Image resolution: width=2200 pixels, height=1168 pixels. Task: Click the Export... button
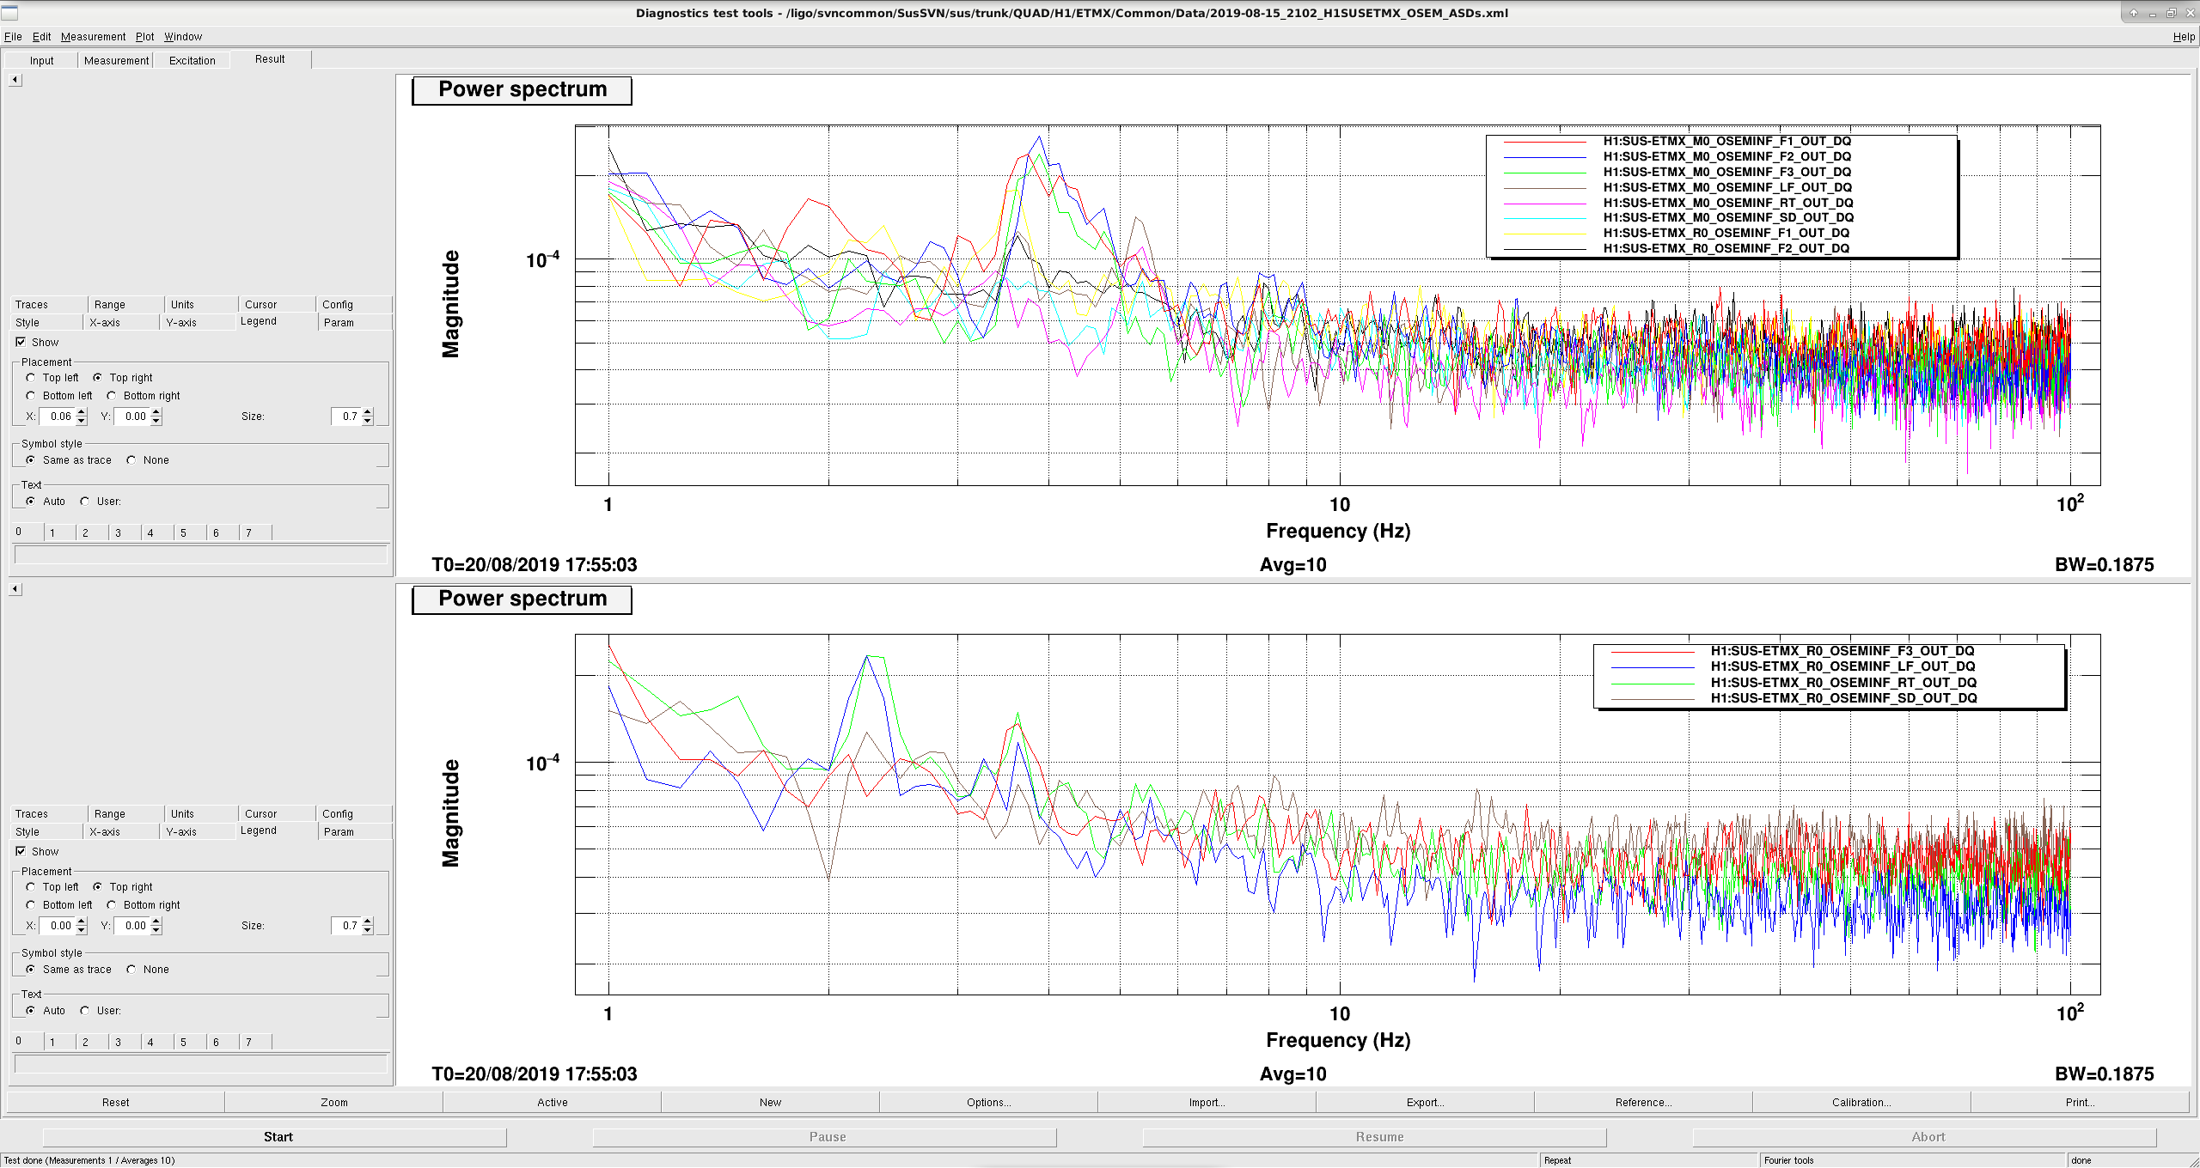(1425, 1103)
